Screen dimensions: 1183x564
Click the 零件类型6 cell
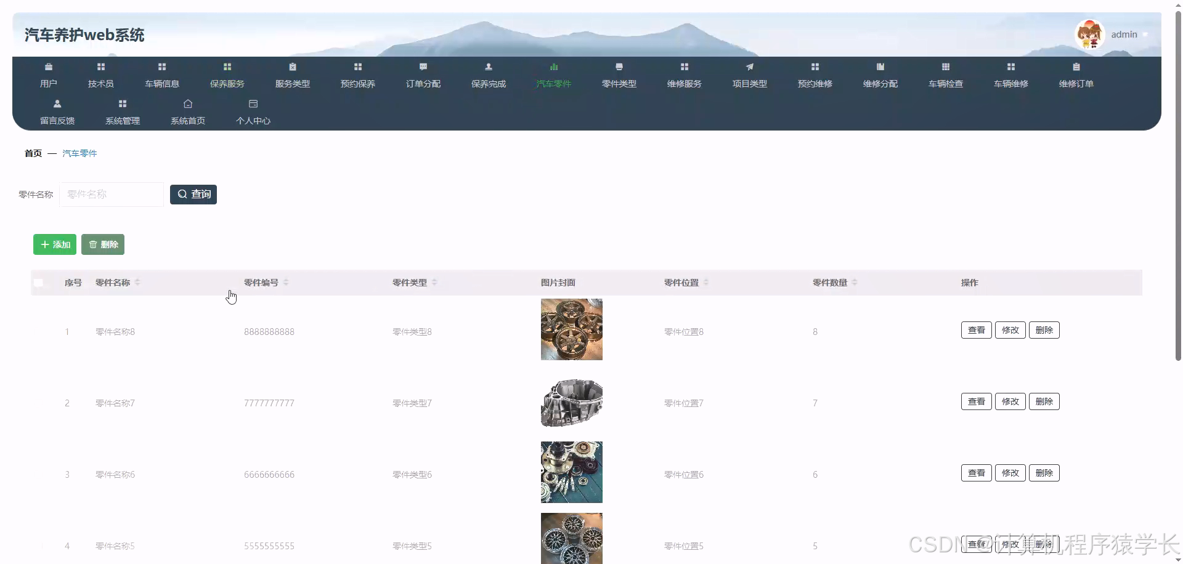tap(412, 475)
